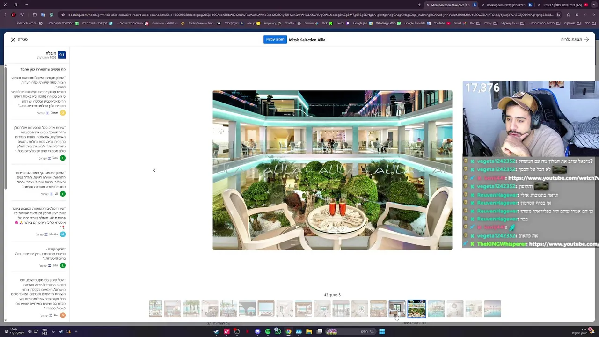
Task: Click the viewer count 17,376 overlay
Action: coord(482,88)
